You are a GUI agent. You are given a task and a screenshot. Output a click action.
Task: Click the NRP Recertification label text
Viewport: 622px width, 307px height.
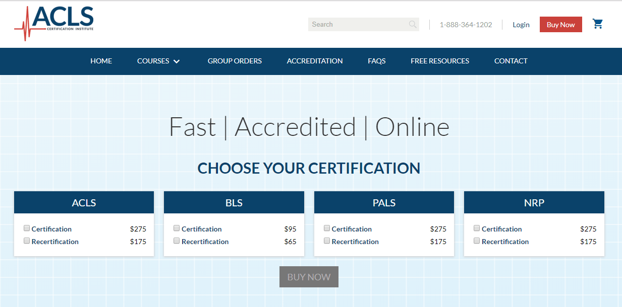tap(505, 242)
